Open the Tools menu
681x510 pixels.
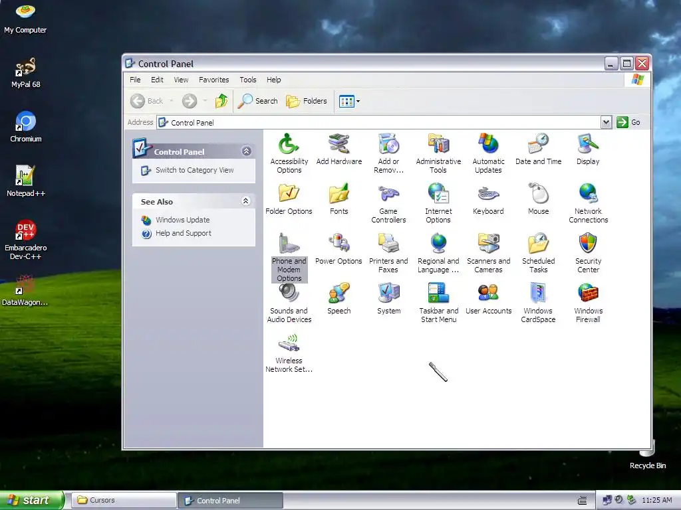tap(247, 80)
